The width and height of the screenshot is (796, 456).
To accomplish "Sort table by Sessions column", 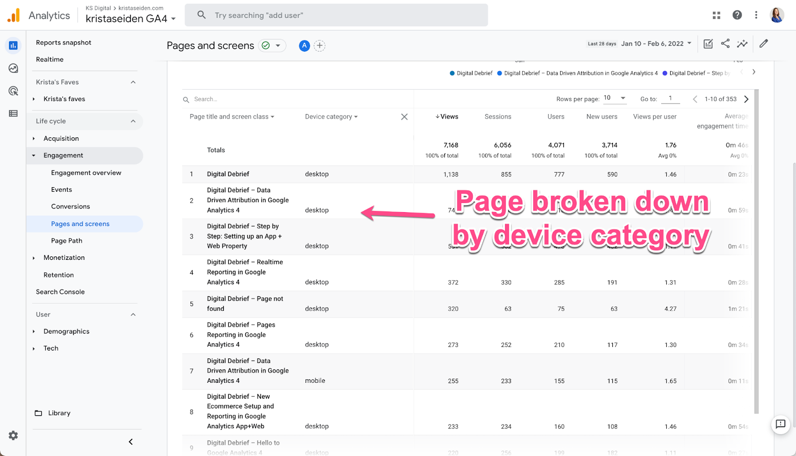I will coord(498,117).
